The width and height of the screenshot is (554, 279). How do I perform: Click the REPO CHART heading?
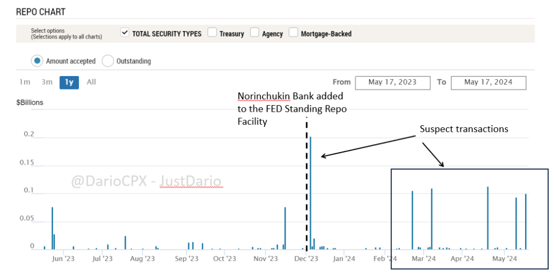pos(41,12)
